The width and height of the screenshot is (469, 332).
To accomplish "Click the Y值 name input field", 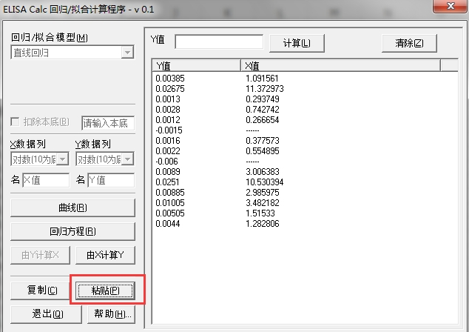I will click(x=111, y=180).
